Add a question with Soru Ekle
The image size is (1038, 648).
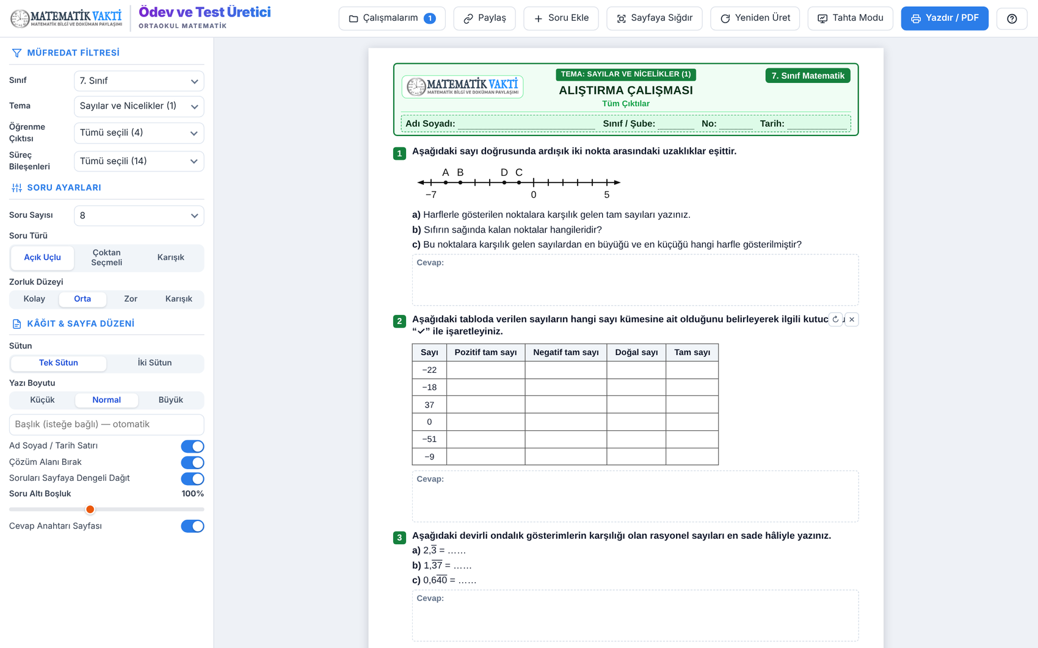point(561,18)
